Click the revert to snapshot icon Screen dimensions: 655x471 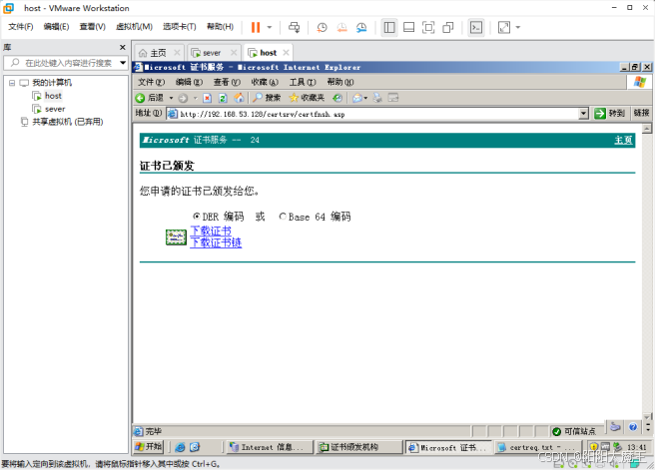[341, 28]
